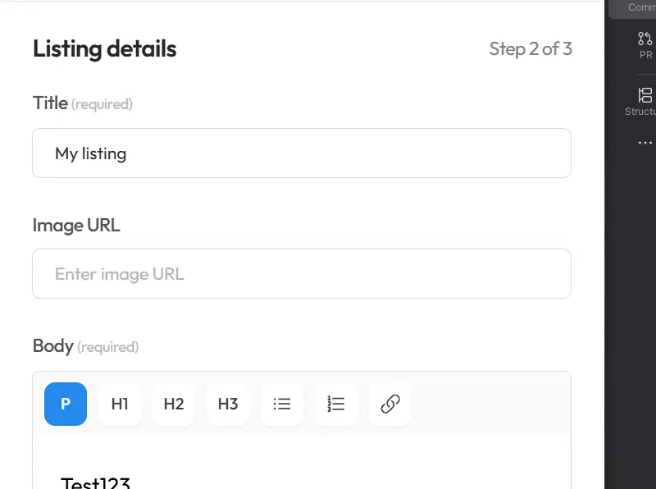
Task: Select the paragraph (P) formatting option
Action: coord(65,404)
